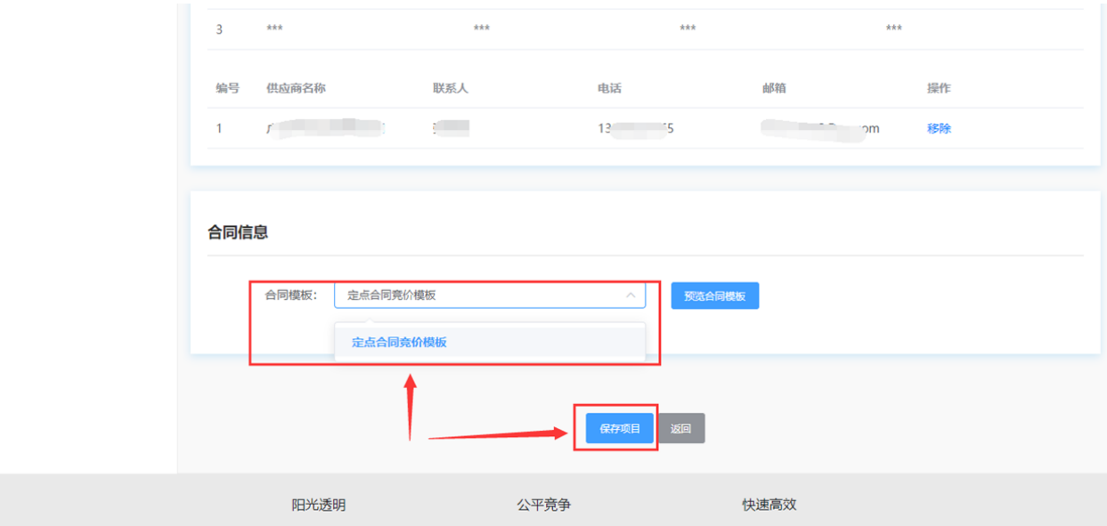This screenshot has height=526, width=1107.
Task: Click the 联系人 column header
Action: coord(451,88)
